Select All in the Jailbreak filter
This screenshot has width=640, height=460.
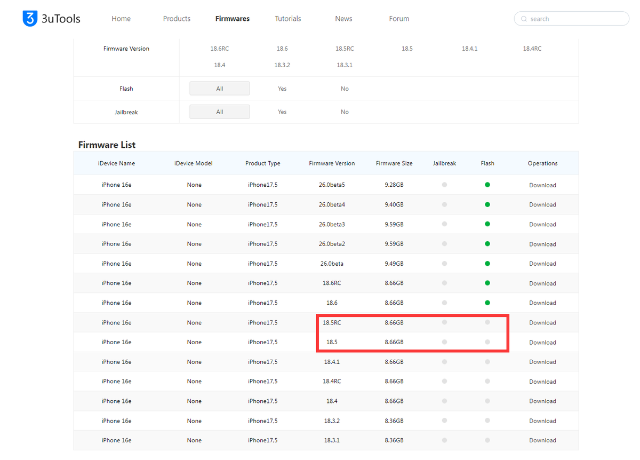point(220,112)
